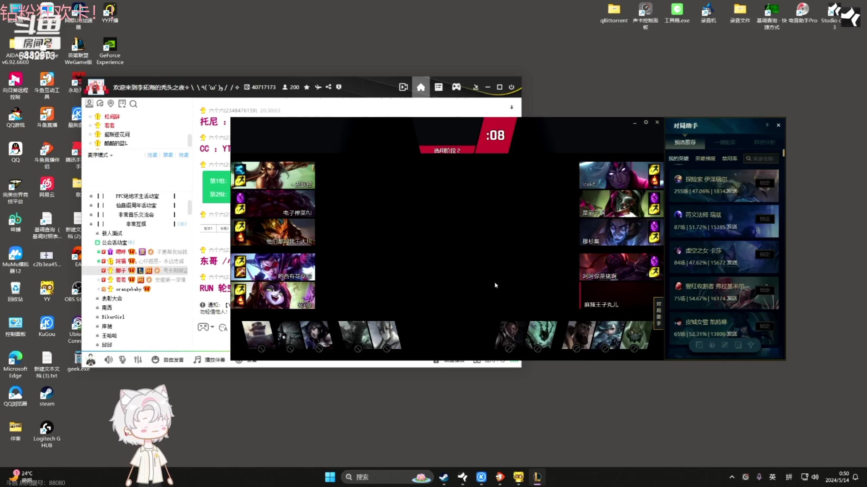Select the 我的英雄 sub-tab
Viewport: 867px width, 487px height.
(678, 159)
